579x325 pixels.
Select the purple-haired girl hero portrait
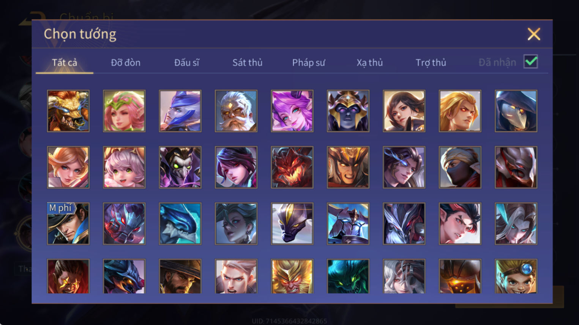coord(292,111)
